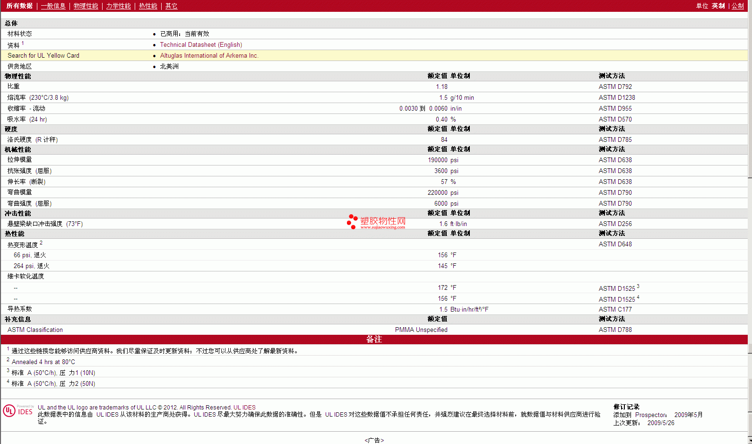Click footnote 1 next to 资料

point(23,43)
